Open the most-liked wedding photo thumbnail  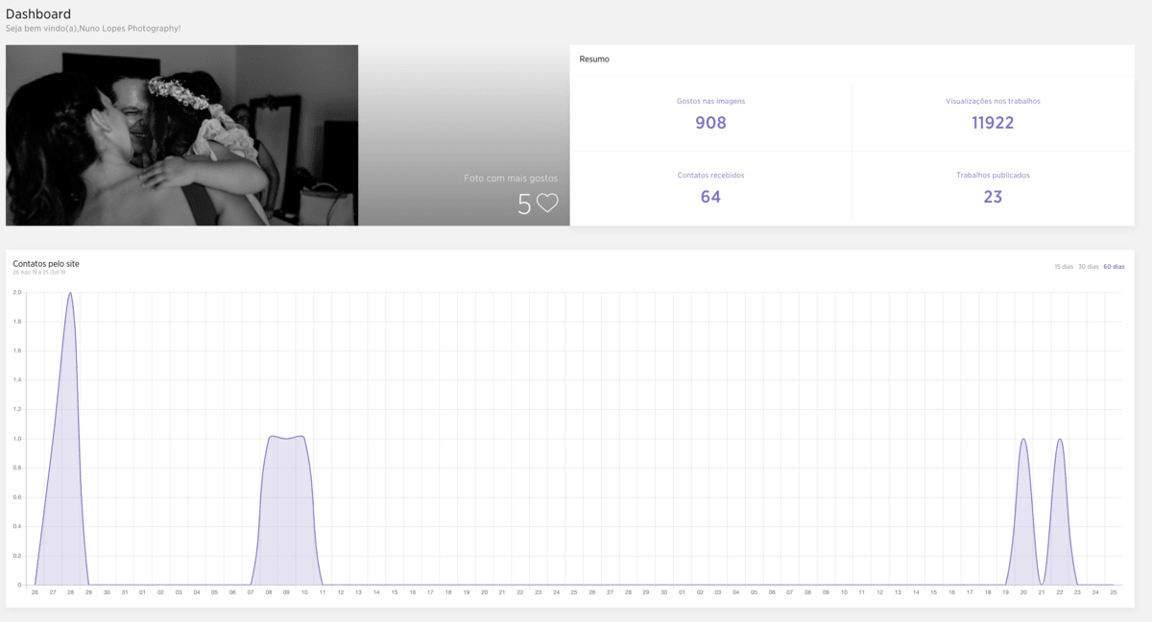click(x=182, y=135)
